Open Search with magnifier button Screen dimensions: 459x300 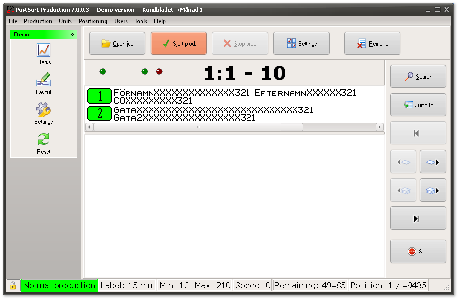pos(418,76)
